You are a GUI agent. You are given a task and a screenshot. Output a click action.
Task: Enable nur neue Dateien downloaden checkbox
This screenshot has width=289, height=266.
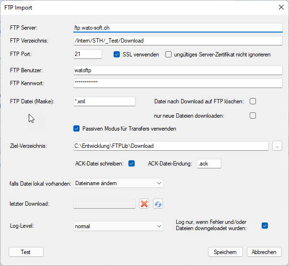click(253, 115)
